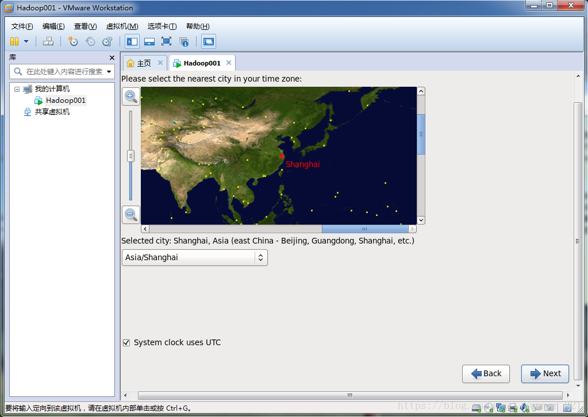Click the VMware Workstation title bar icon
588x417 pixels.
tap(9, 8)
